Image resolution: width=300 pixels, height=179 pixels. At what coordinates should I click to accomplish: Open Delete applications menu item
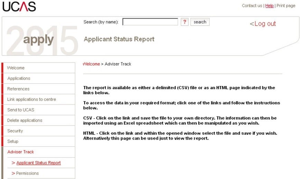39,121
